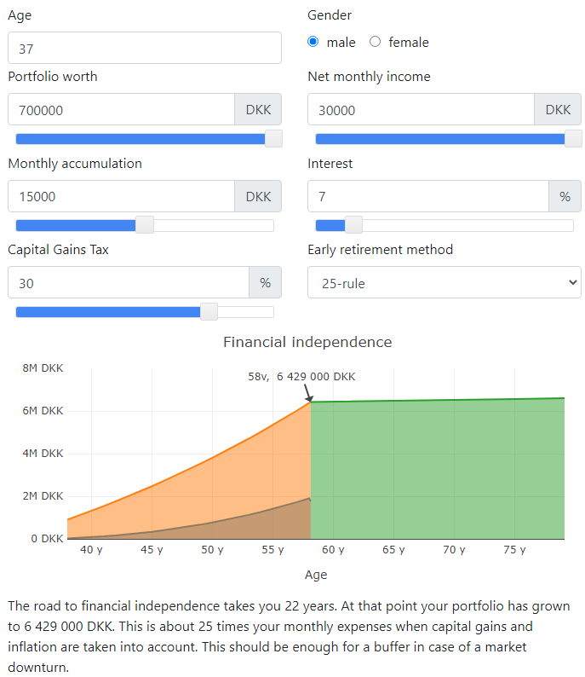This screenshot has width=585, height=677.
Task: Click the 58v retirement point arrow marker
Action: coord(308,393)
